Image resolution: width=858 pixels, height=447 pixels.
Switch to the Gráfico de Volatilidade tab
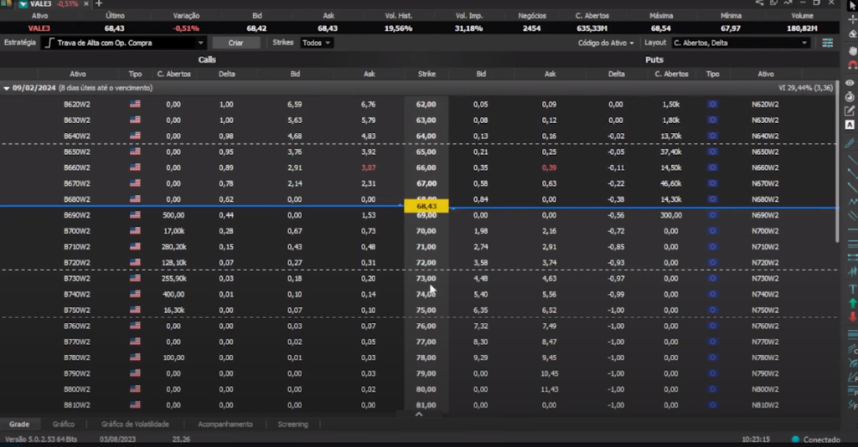[x=135, y=424]
